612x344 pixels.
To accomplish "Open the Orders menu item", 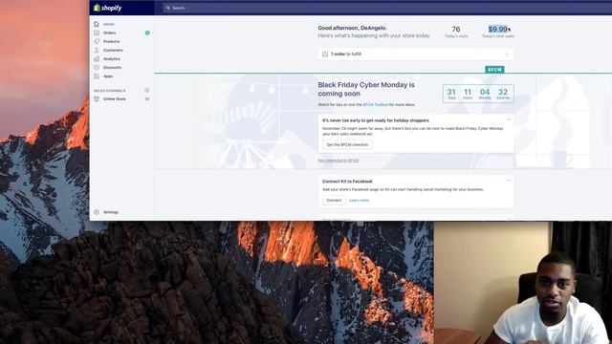I will point(109,32).
